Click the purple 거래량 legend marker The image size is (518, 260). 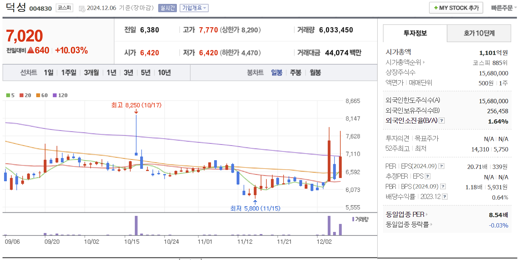click(353, 219)
